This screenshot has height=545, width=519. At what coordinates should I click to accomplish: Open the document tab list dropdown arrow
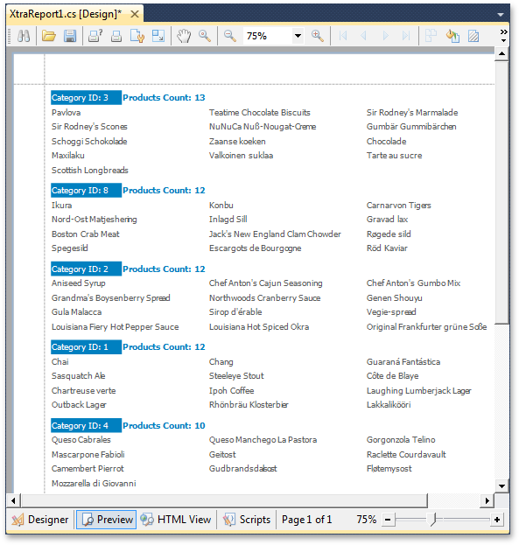[x=501, y=15]
